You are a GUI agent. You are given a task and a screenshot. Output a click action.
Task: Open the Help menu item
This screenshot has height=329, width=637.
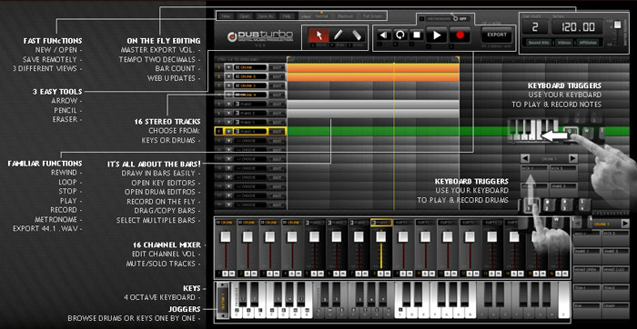[x=287, y=16]
